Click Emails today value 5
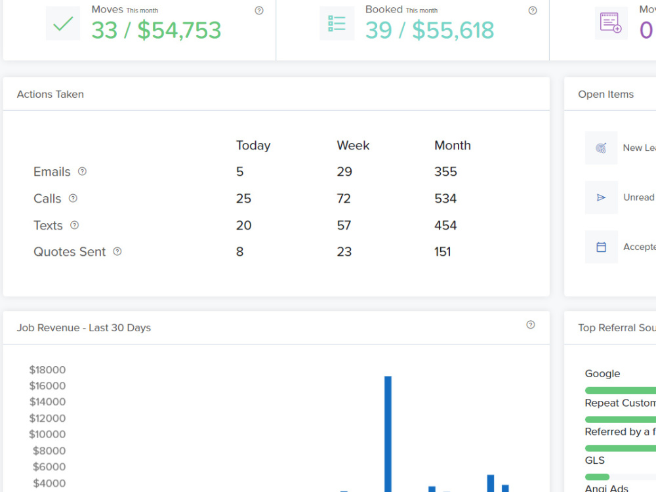 point(239,171)
